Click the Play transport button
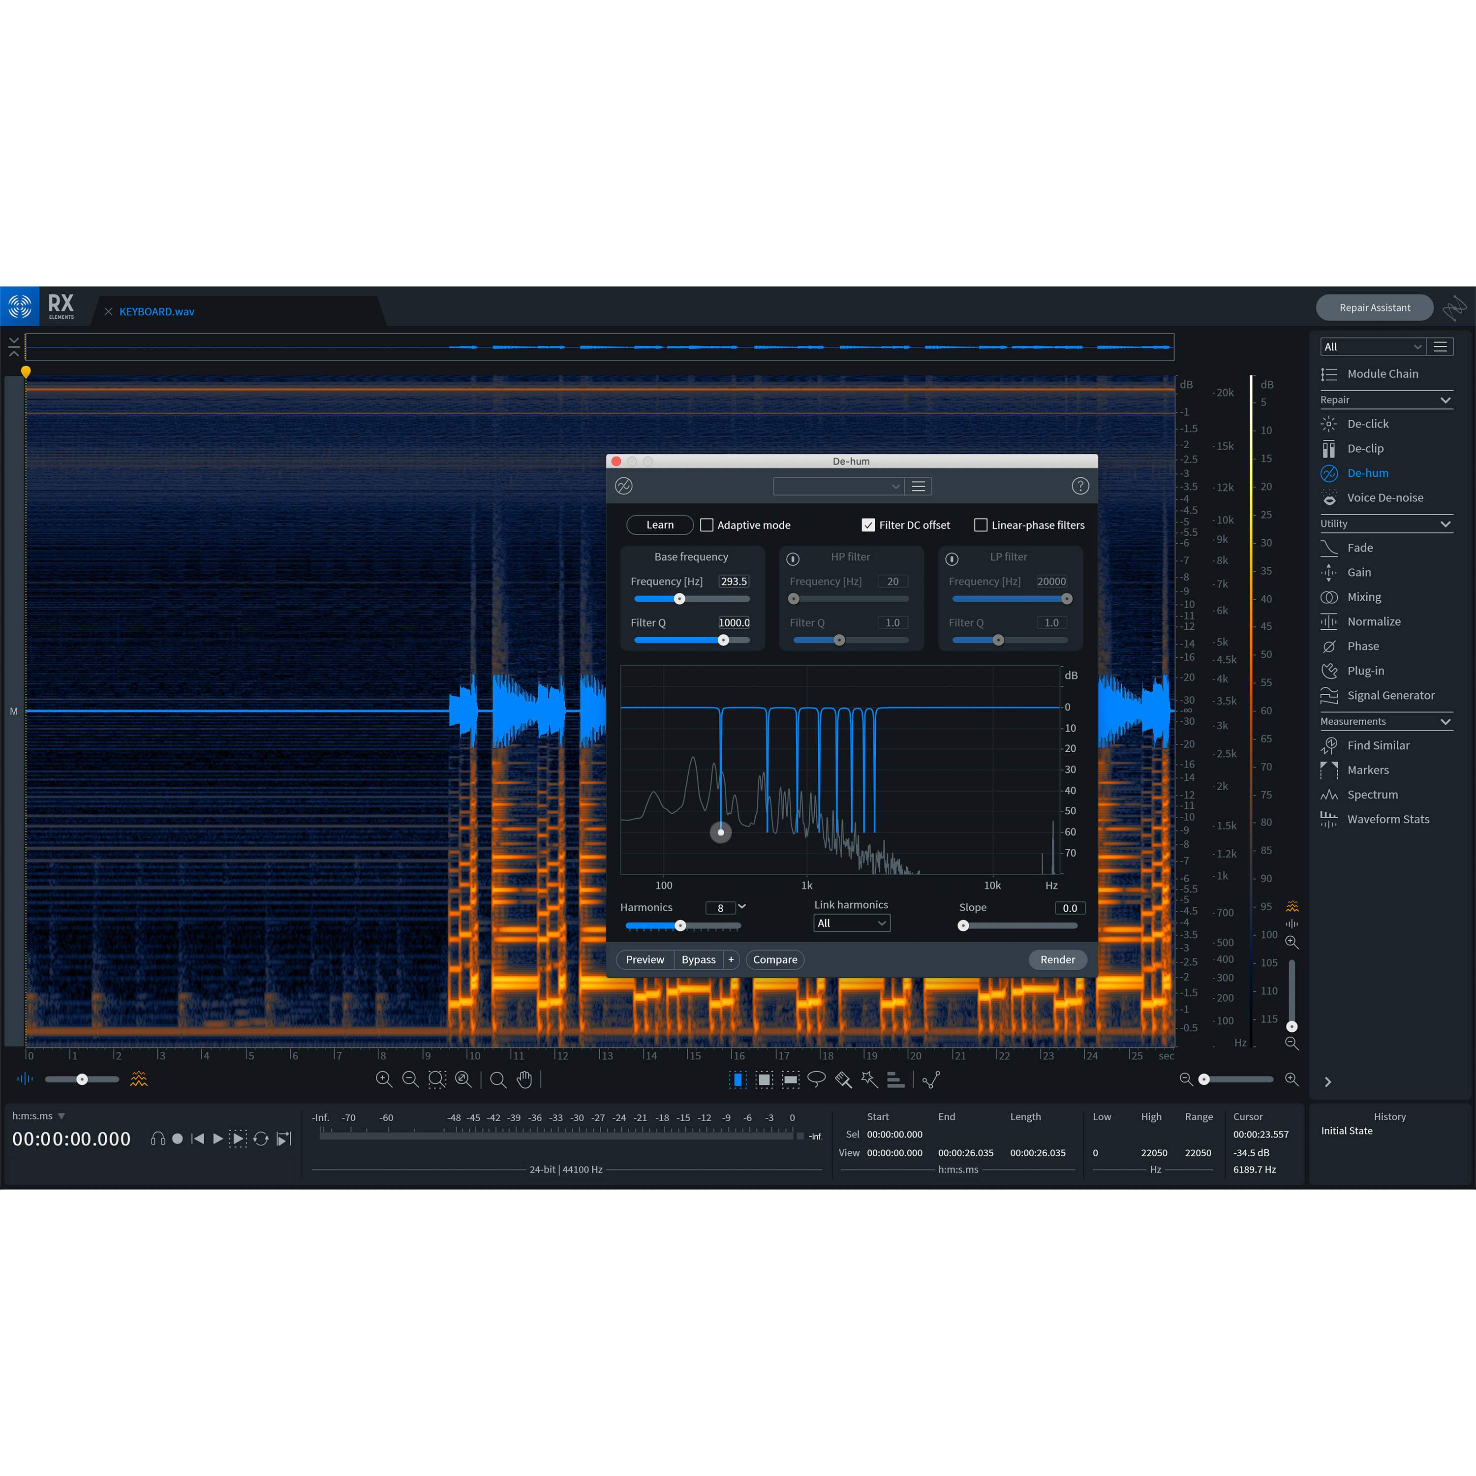1476x1476 pixels. click(x=218, y=1138)
